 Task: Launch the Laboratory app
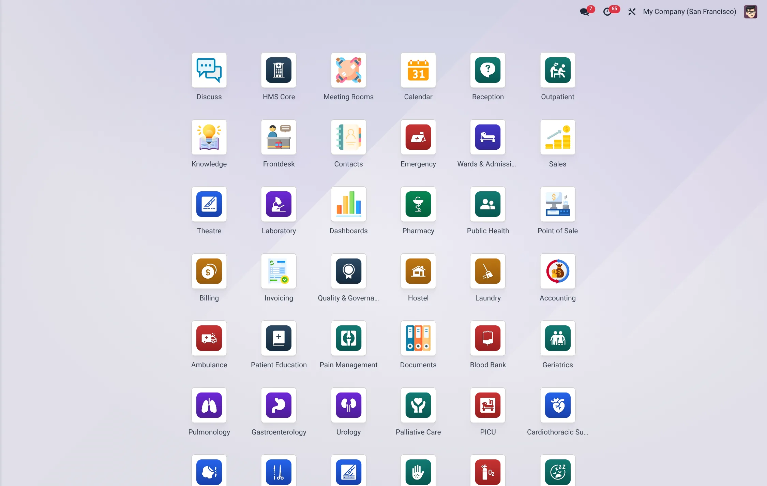(279, 204)
